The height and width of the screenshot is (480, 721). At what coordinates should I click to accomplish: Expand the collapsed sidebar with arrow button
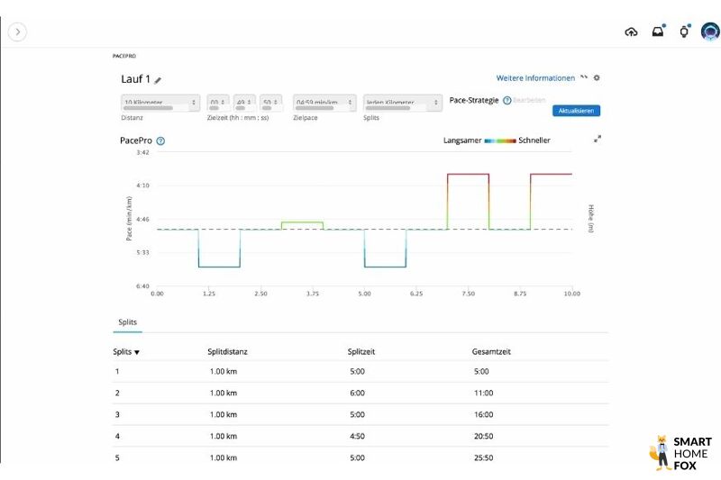[18, 32]
